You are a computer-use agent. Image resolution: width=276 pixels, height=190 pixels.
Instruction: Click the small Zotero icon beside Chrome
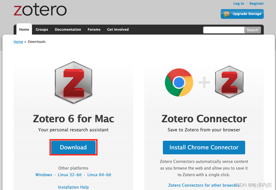click(229, 82)
